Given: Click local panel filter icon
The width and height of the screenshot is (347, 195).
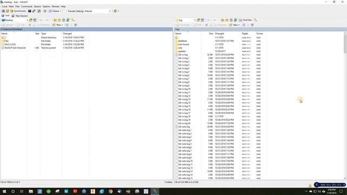Looking at the screenshot, I should click(35, 20).
